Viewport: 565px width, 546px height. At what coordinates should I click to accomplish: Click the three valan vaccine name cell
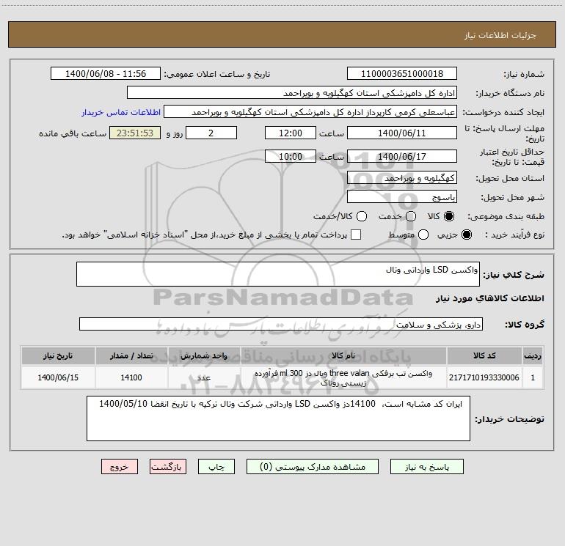coord(343,377)
